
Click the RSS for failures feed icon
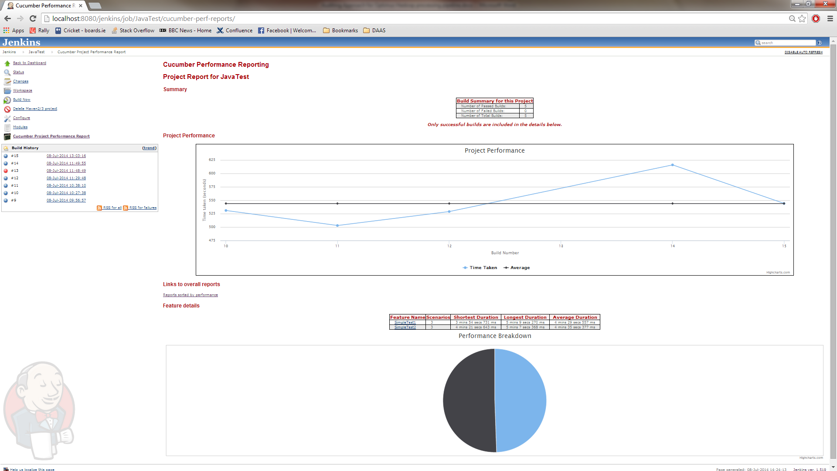[x=126, y=208]
